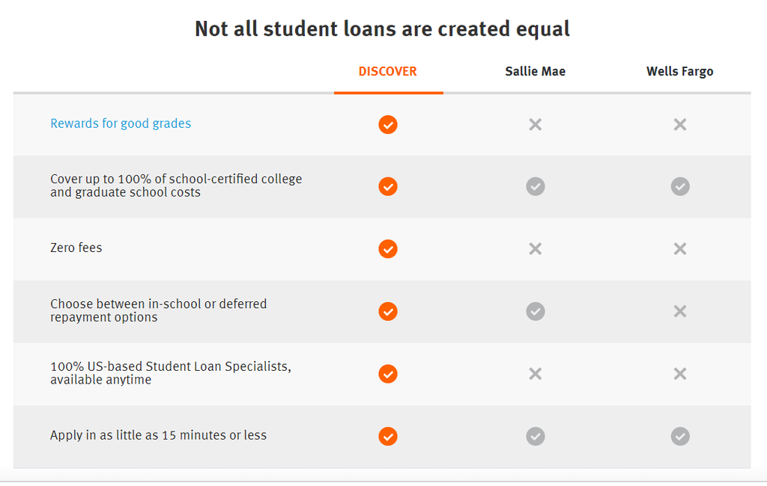Toggle Wells Fargo's X for deferred repayment options
Screen dimensions: 767x486
point(679,311)
